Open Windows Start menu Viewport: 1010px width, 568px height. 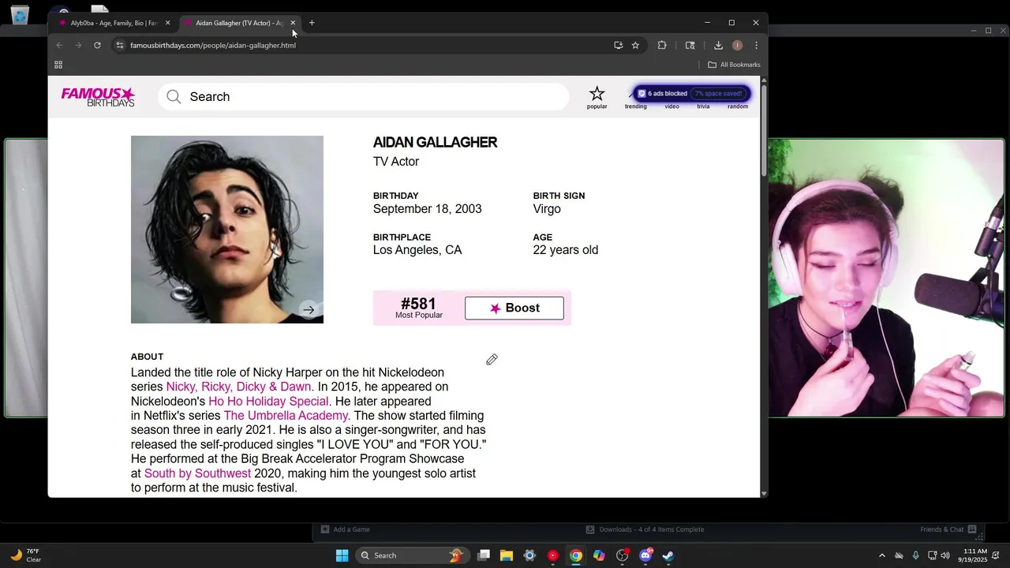pos(342,555)
